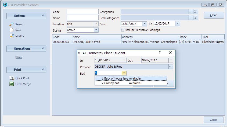This screenshot has width=227, height=127.
Task: Open the Status dropdown
Action: (x=96, y=30)
